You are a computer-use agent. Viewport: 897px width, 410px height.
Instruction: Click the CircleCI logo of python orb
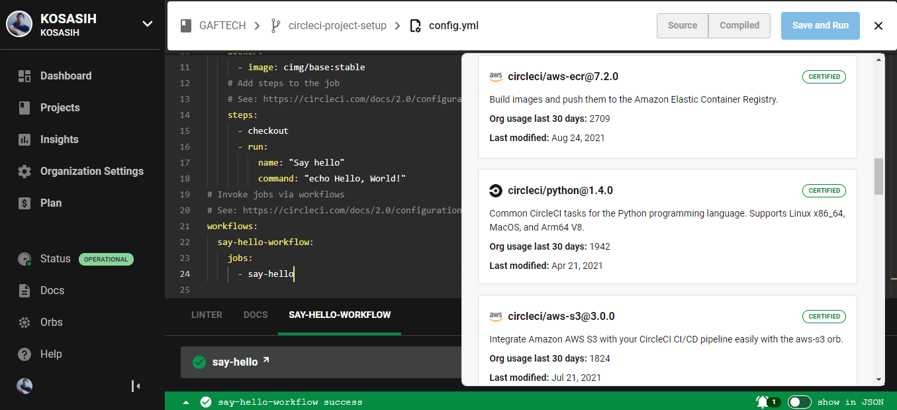496,191
